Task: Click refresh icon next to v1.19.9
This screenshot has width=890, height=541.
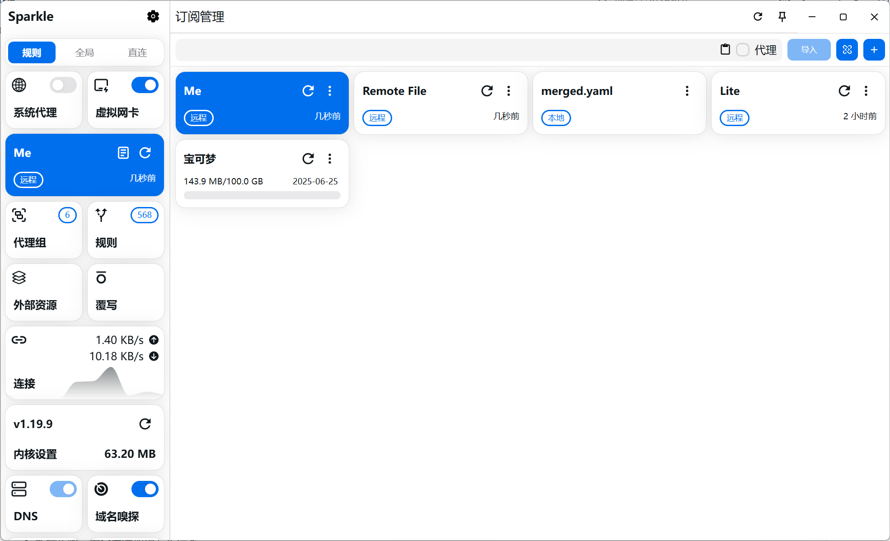Action: pos(145,424)
